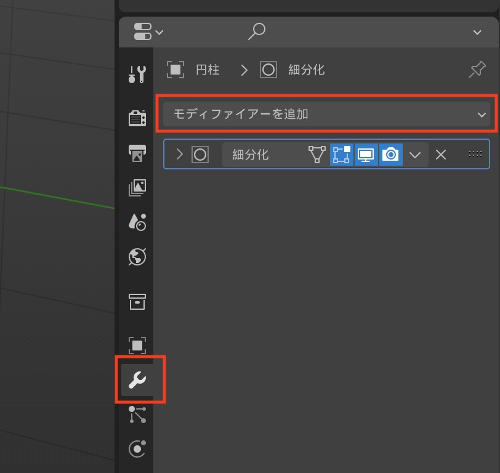Viewport: 500px width, 473px height.
Task: Open the 細分化 modifier extra options chevron
Action: pos(415,155)
